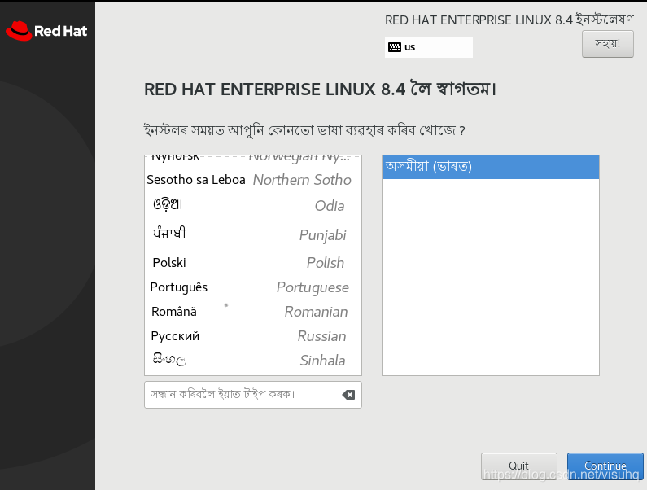This screenshot has height=490, width=647.
Task: Select Română (Romanian) in the language list
Action: click(253, 311)
